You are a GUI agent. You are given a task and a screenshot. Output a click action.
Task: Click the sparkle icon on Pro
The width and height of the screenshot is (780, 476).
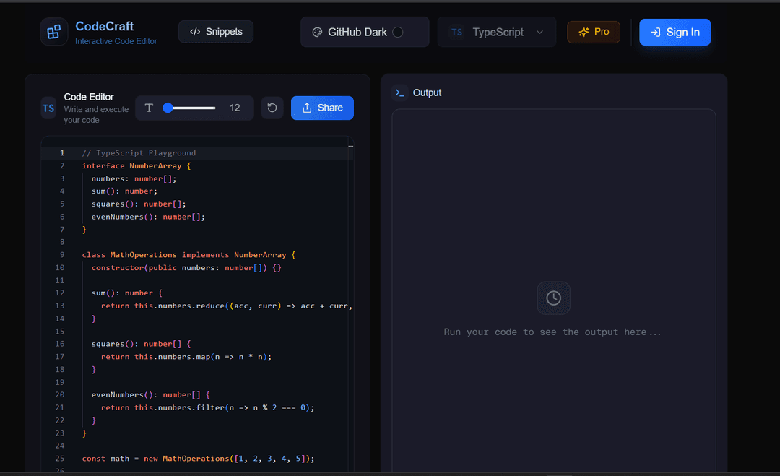(x=584, y=33)
